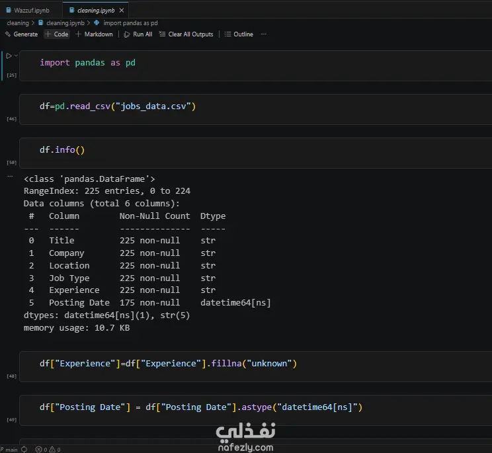This screenshot has width=492, height=453.
Task: Open output actions ellipsis beside df.info output
Action: [x=11, y=177]
